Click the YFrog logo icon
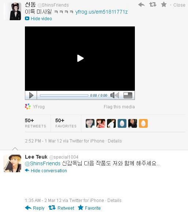 28,106
